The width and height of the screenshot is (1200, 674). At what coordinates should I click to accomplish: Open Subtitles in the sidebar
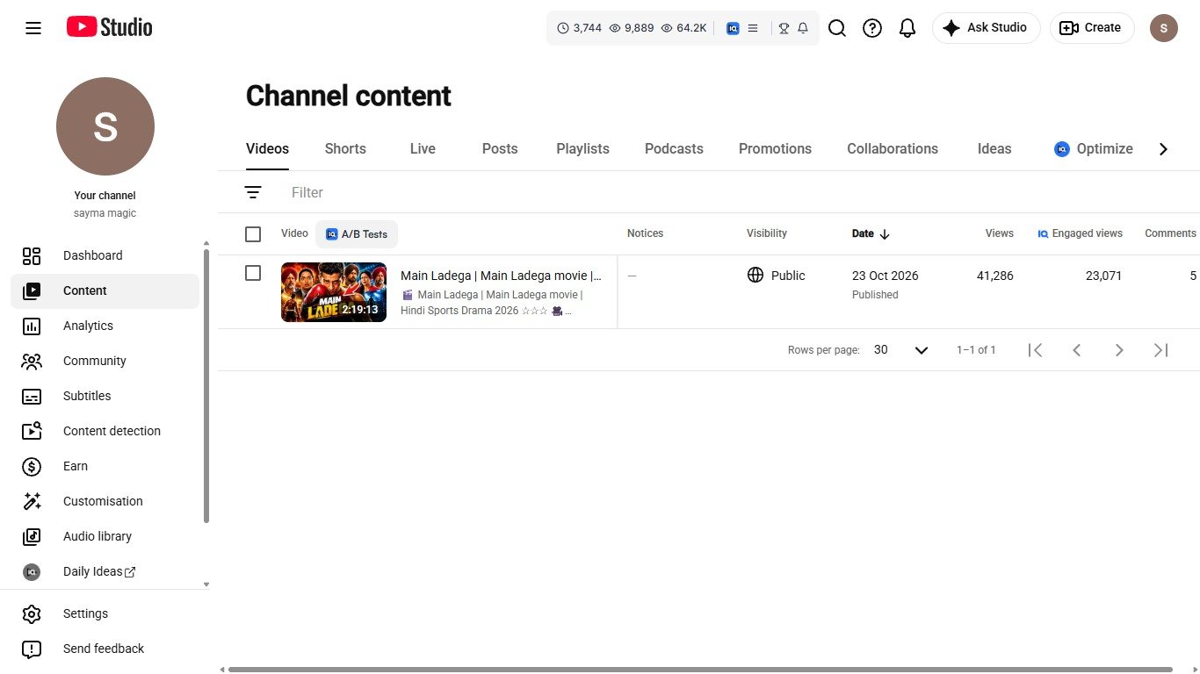[105, 396]
